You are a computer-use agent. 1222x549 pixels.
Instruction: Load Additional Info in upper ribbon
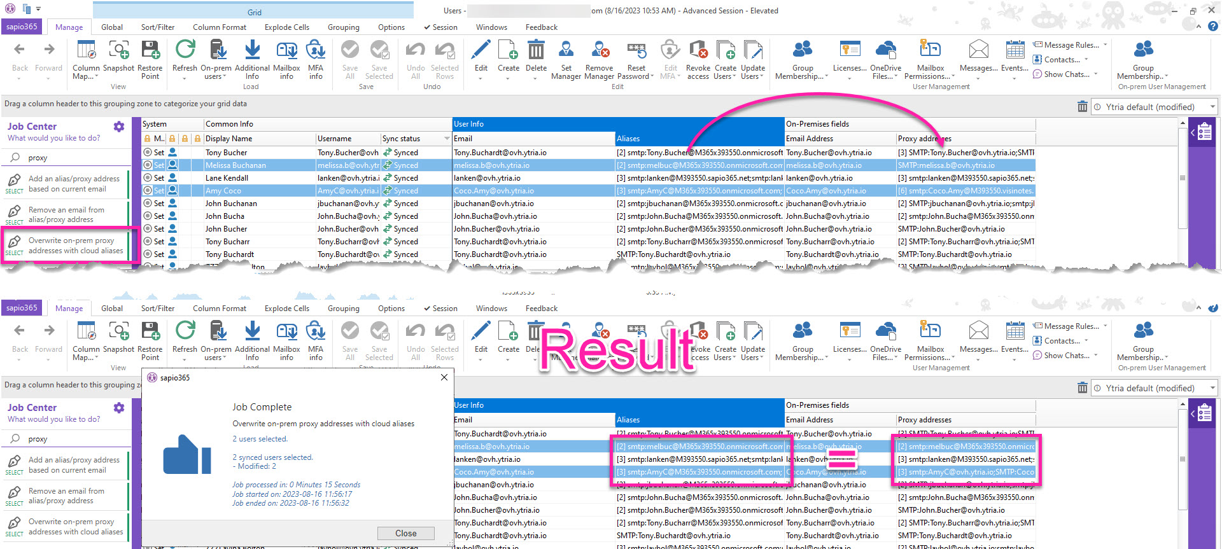(x=252, y=59)
